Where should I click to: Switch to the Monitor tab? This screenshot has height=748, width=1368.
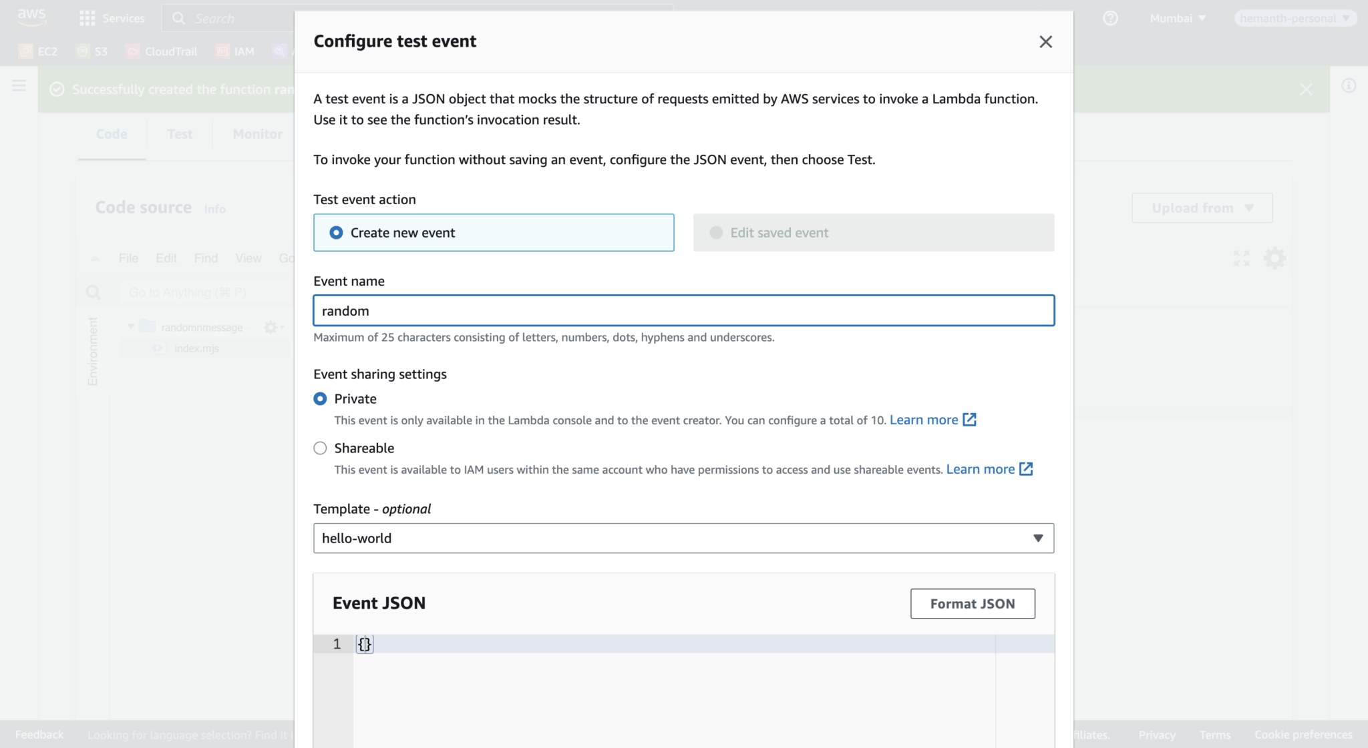[x=256, y=133]
